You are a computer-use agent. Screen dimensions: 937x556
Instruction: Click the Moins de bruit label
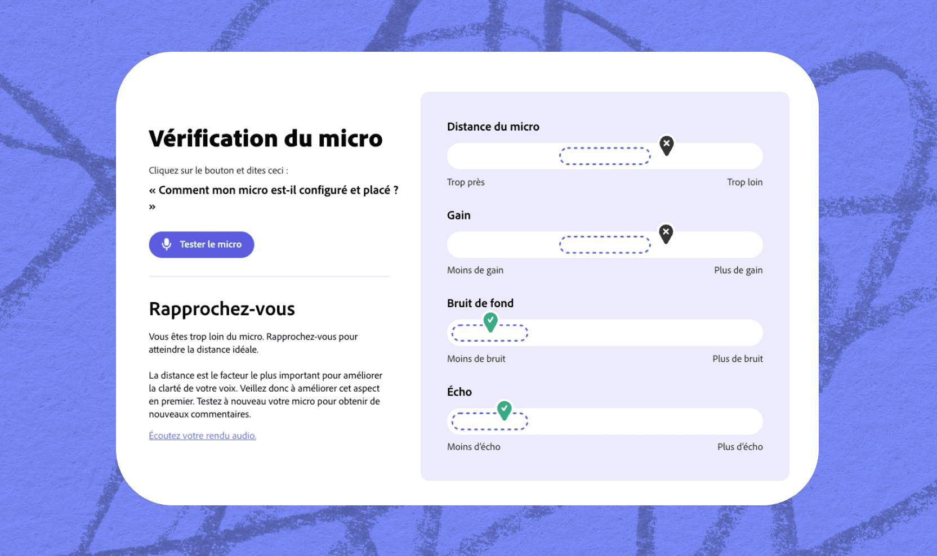476,358
